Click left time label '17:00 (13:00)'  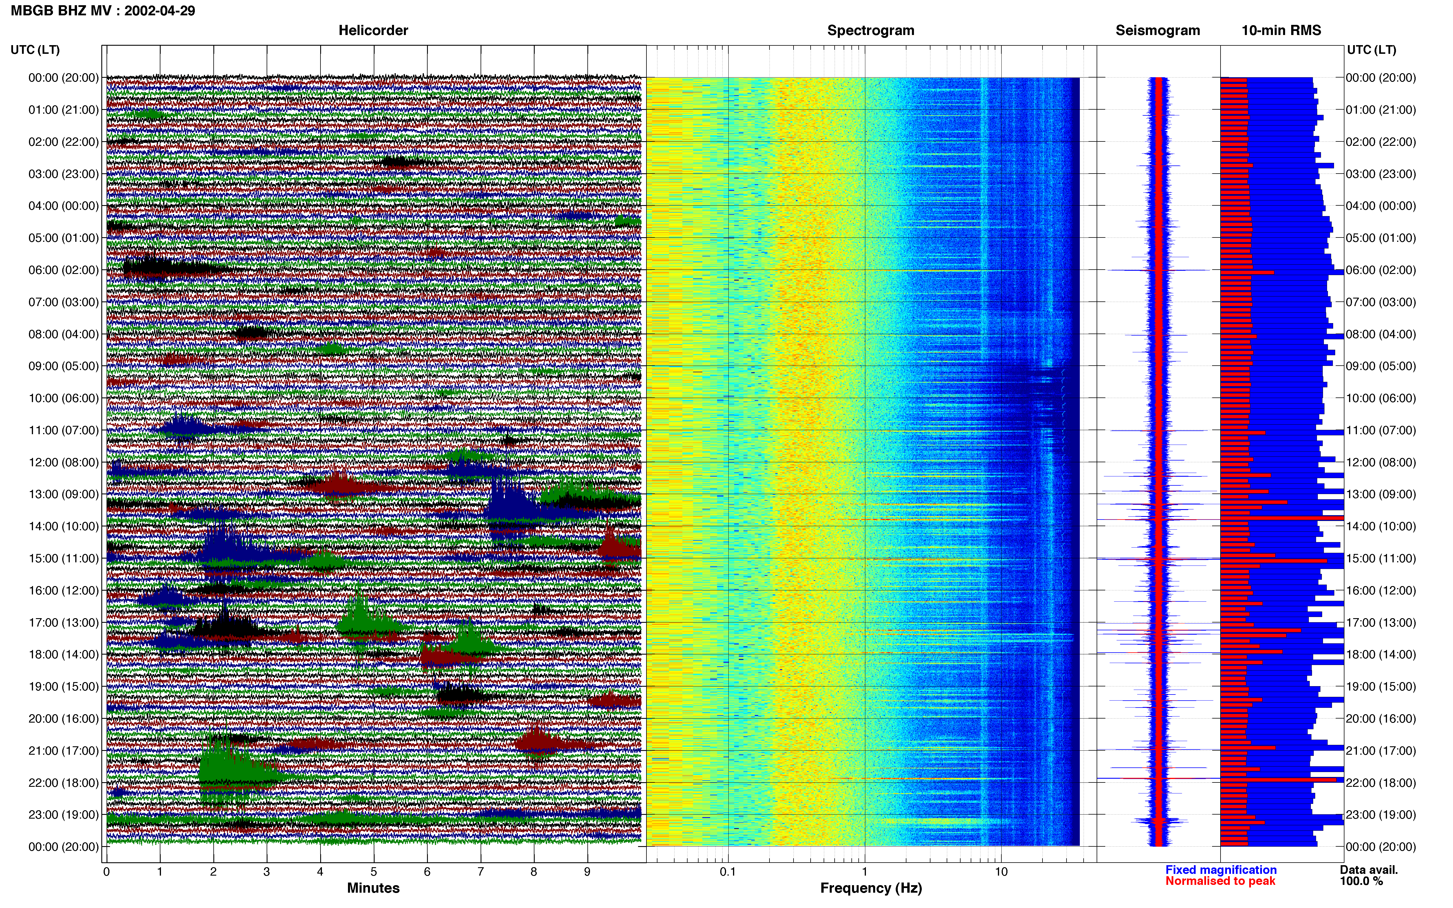point(64,623)
